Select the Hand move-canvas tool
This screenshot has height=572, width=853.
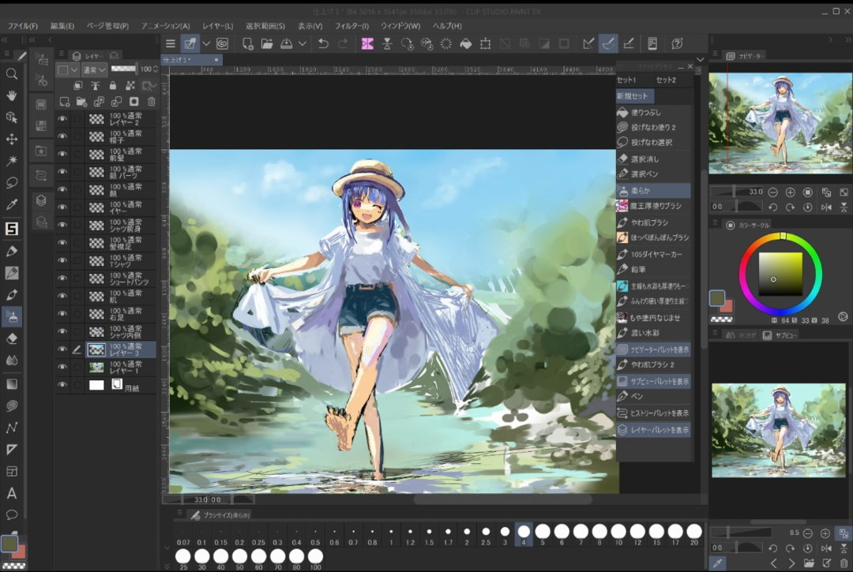(x=12, y=95)
